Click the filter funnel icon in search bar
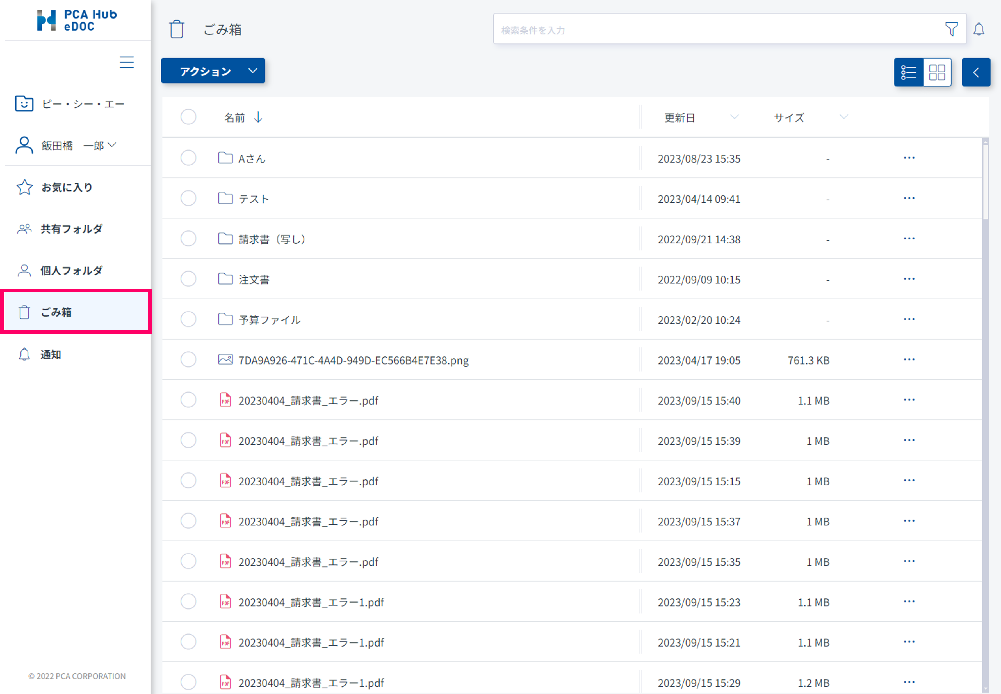The width and height of the screenshot is (1001, 694). [951, 29]
